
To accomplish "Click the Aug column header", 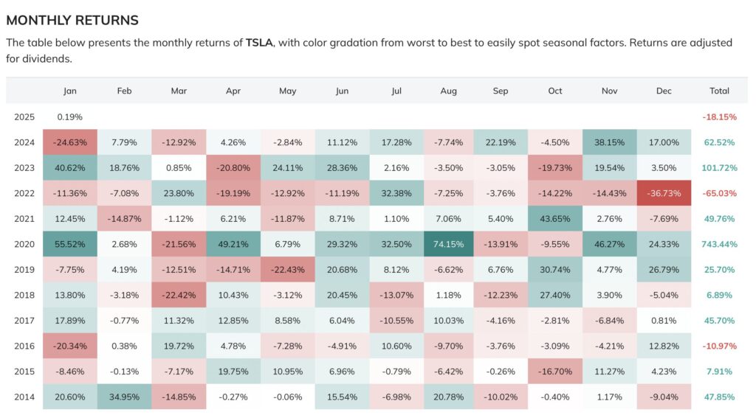I will (x=447, y=91).
